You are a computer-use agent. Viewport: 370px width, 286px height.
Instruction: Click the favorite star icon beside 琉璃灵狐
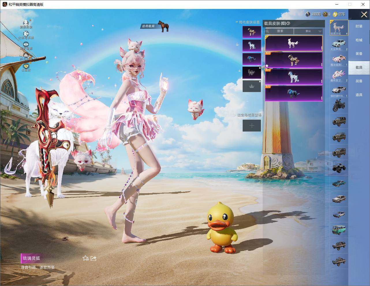[x=85, y=258]
